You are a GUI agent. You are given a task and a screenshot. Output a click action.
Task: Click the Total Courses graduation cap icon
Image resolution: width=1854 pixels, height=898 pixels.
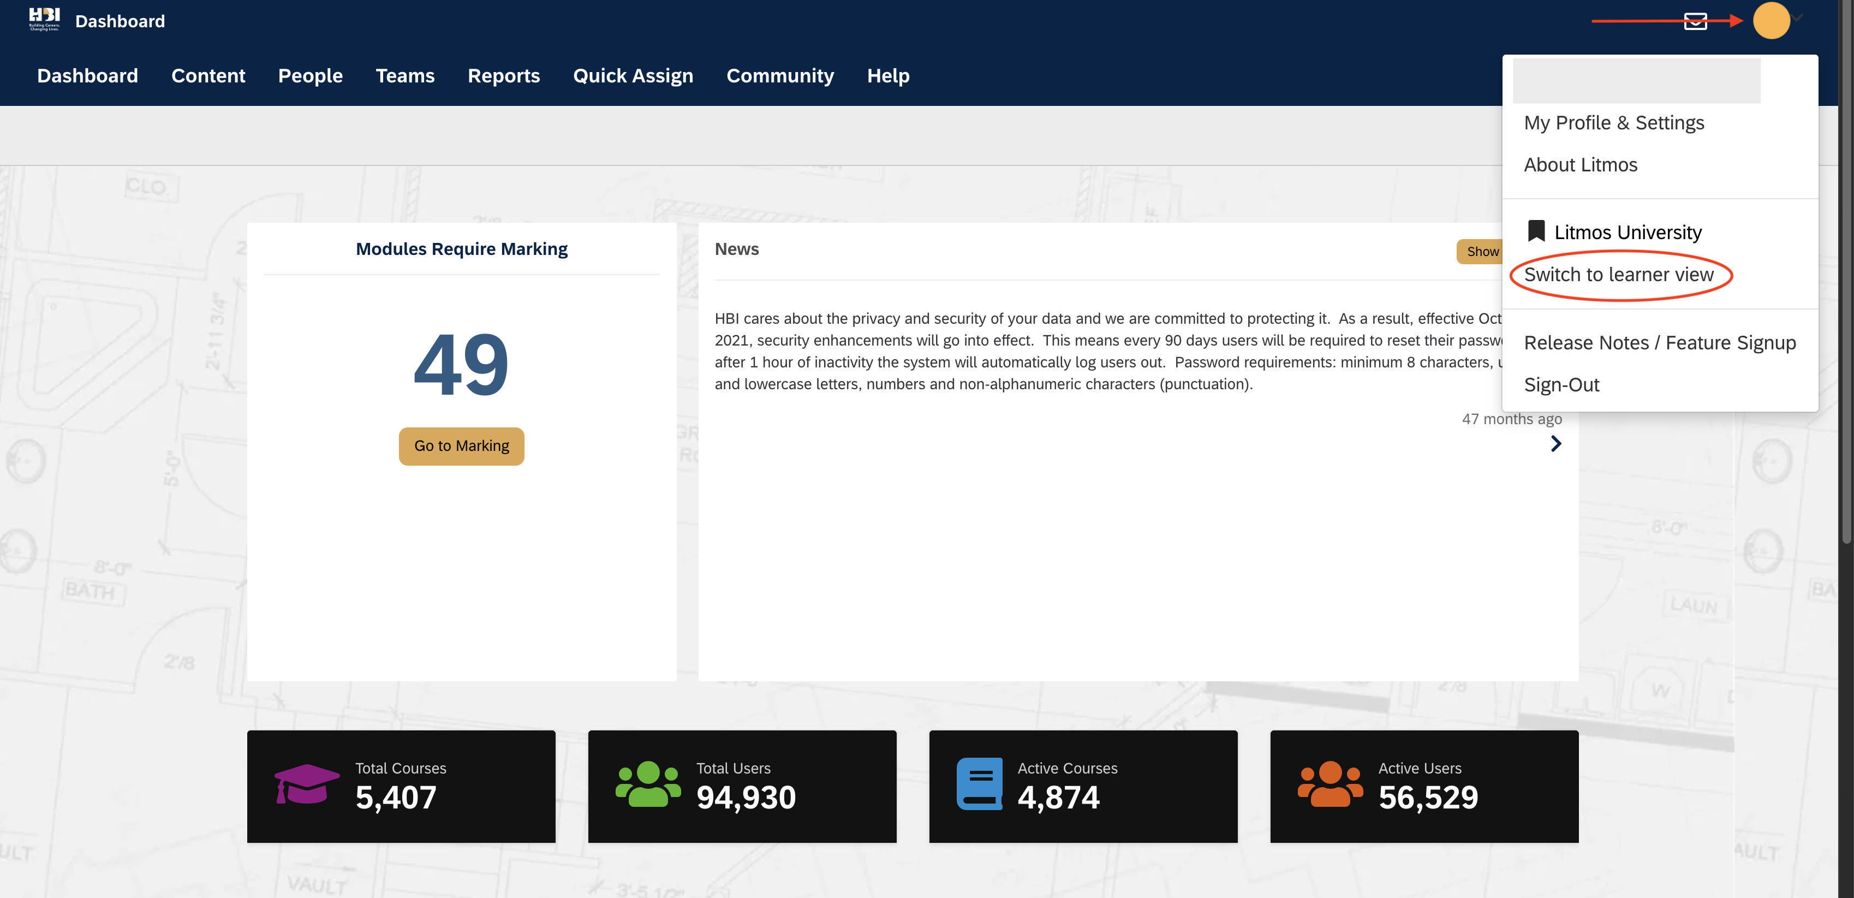click(x=307, y=784)
